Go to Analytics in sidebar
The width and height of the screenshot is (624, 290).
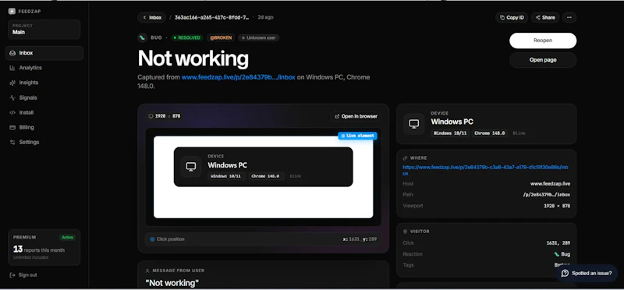tap(30, 68)
